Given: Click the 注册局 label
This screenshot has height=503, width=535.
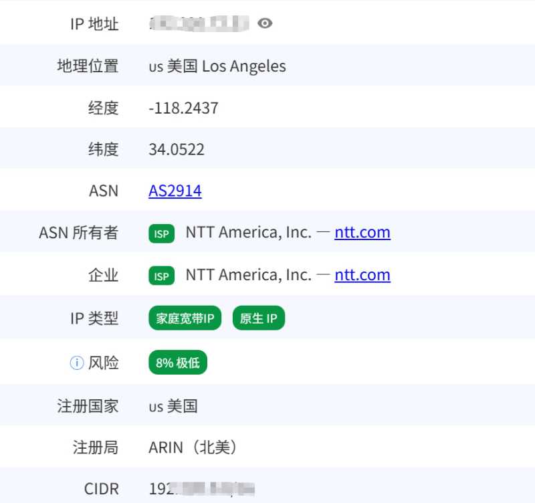Looking at the screenshot, I should click(x=96, y=447).
